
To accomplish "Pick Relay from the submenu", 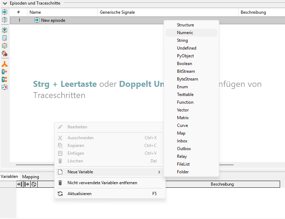I will pyautogui.click(x=191, y=156).
